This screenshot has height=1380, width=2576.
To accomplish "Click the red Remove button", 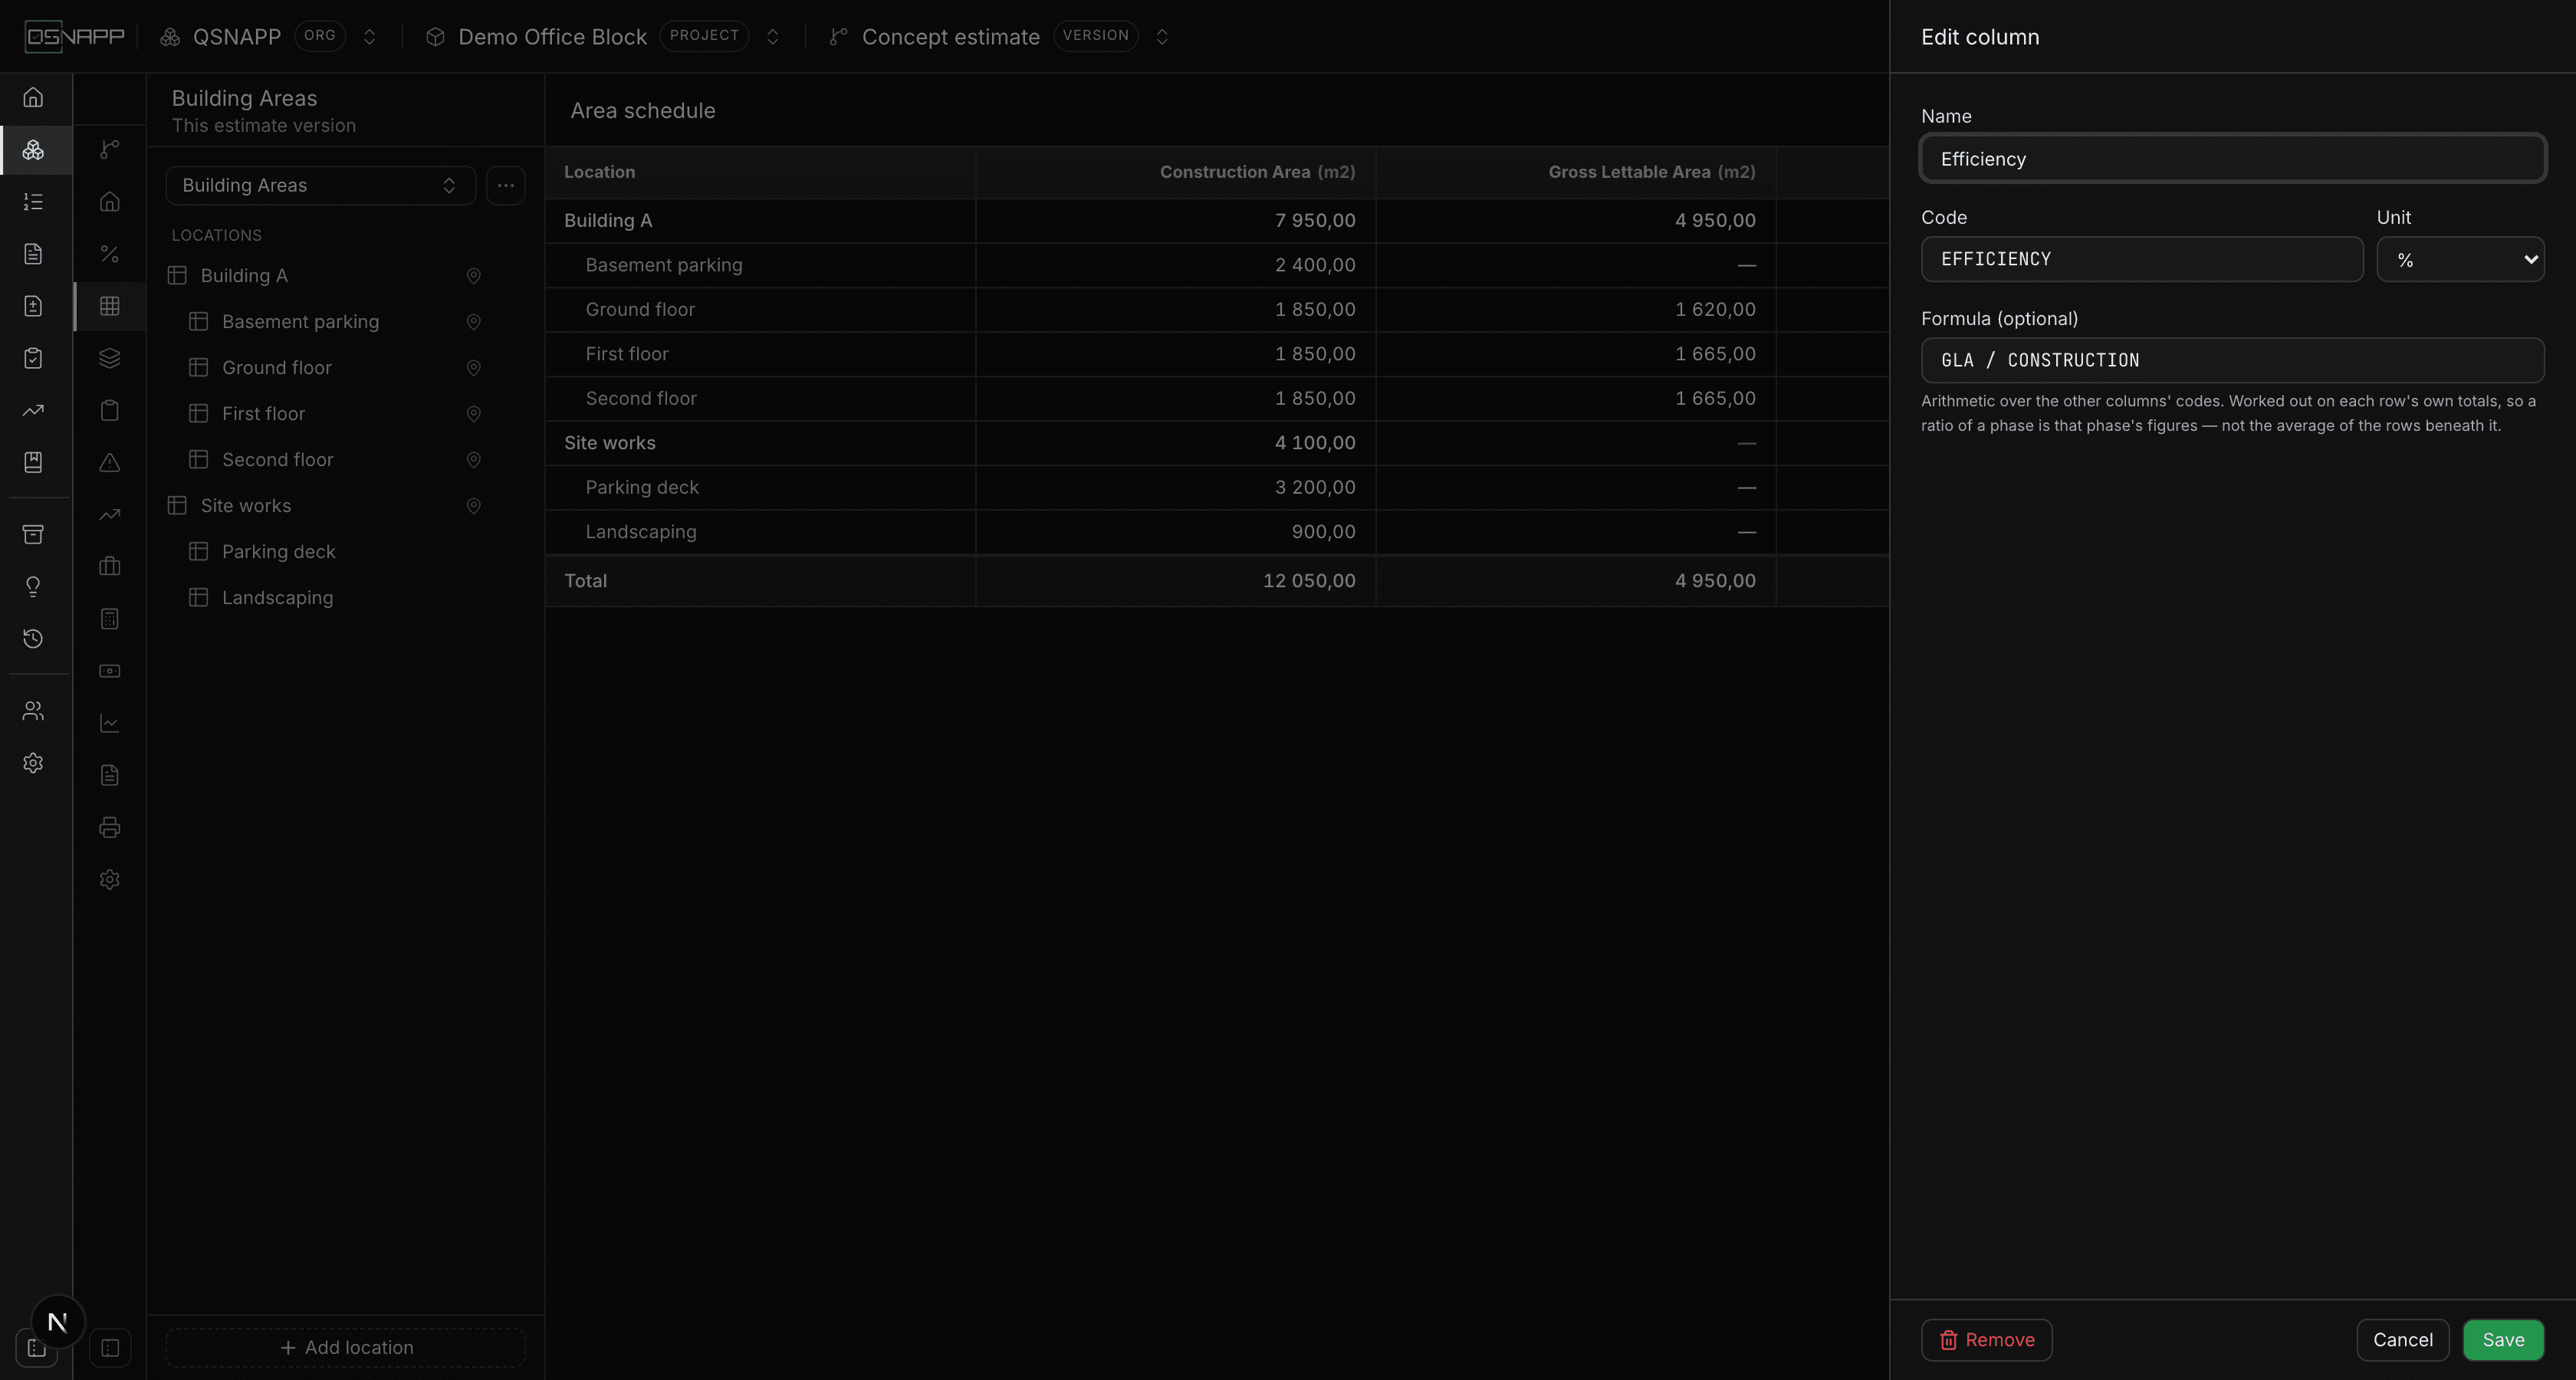I will tap(1987, 1340).
